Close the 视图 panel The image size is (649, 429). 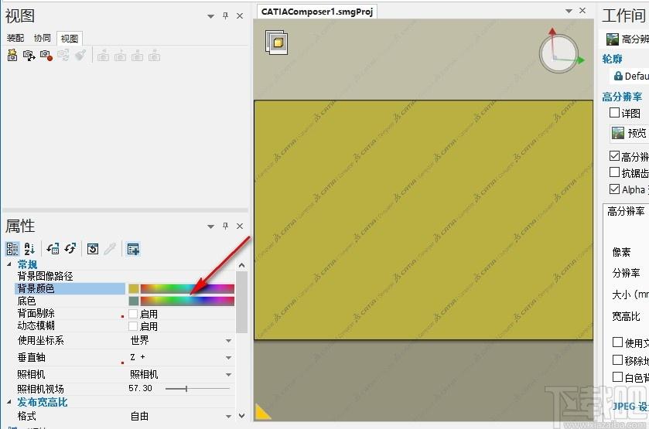(240, 15)
